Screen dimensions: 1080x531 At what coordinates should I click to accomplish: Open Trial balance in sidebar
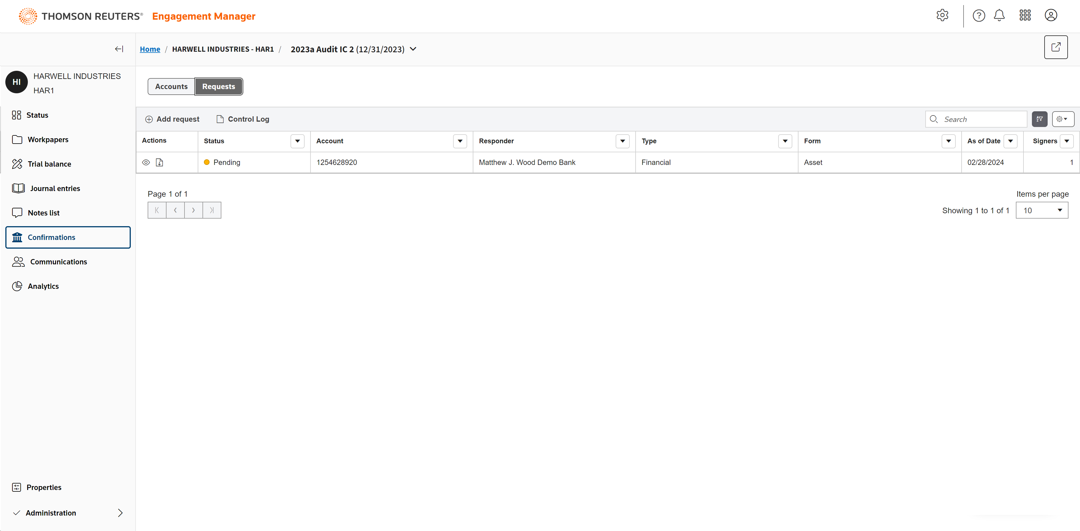49,164
